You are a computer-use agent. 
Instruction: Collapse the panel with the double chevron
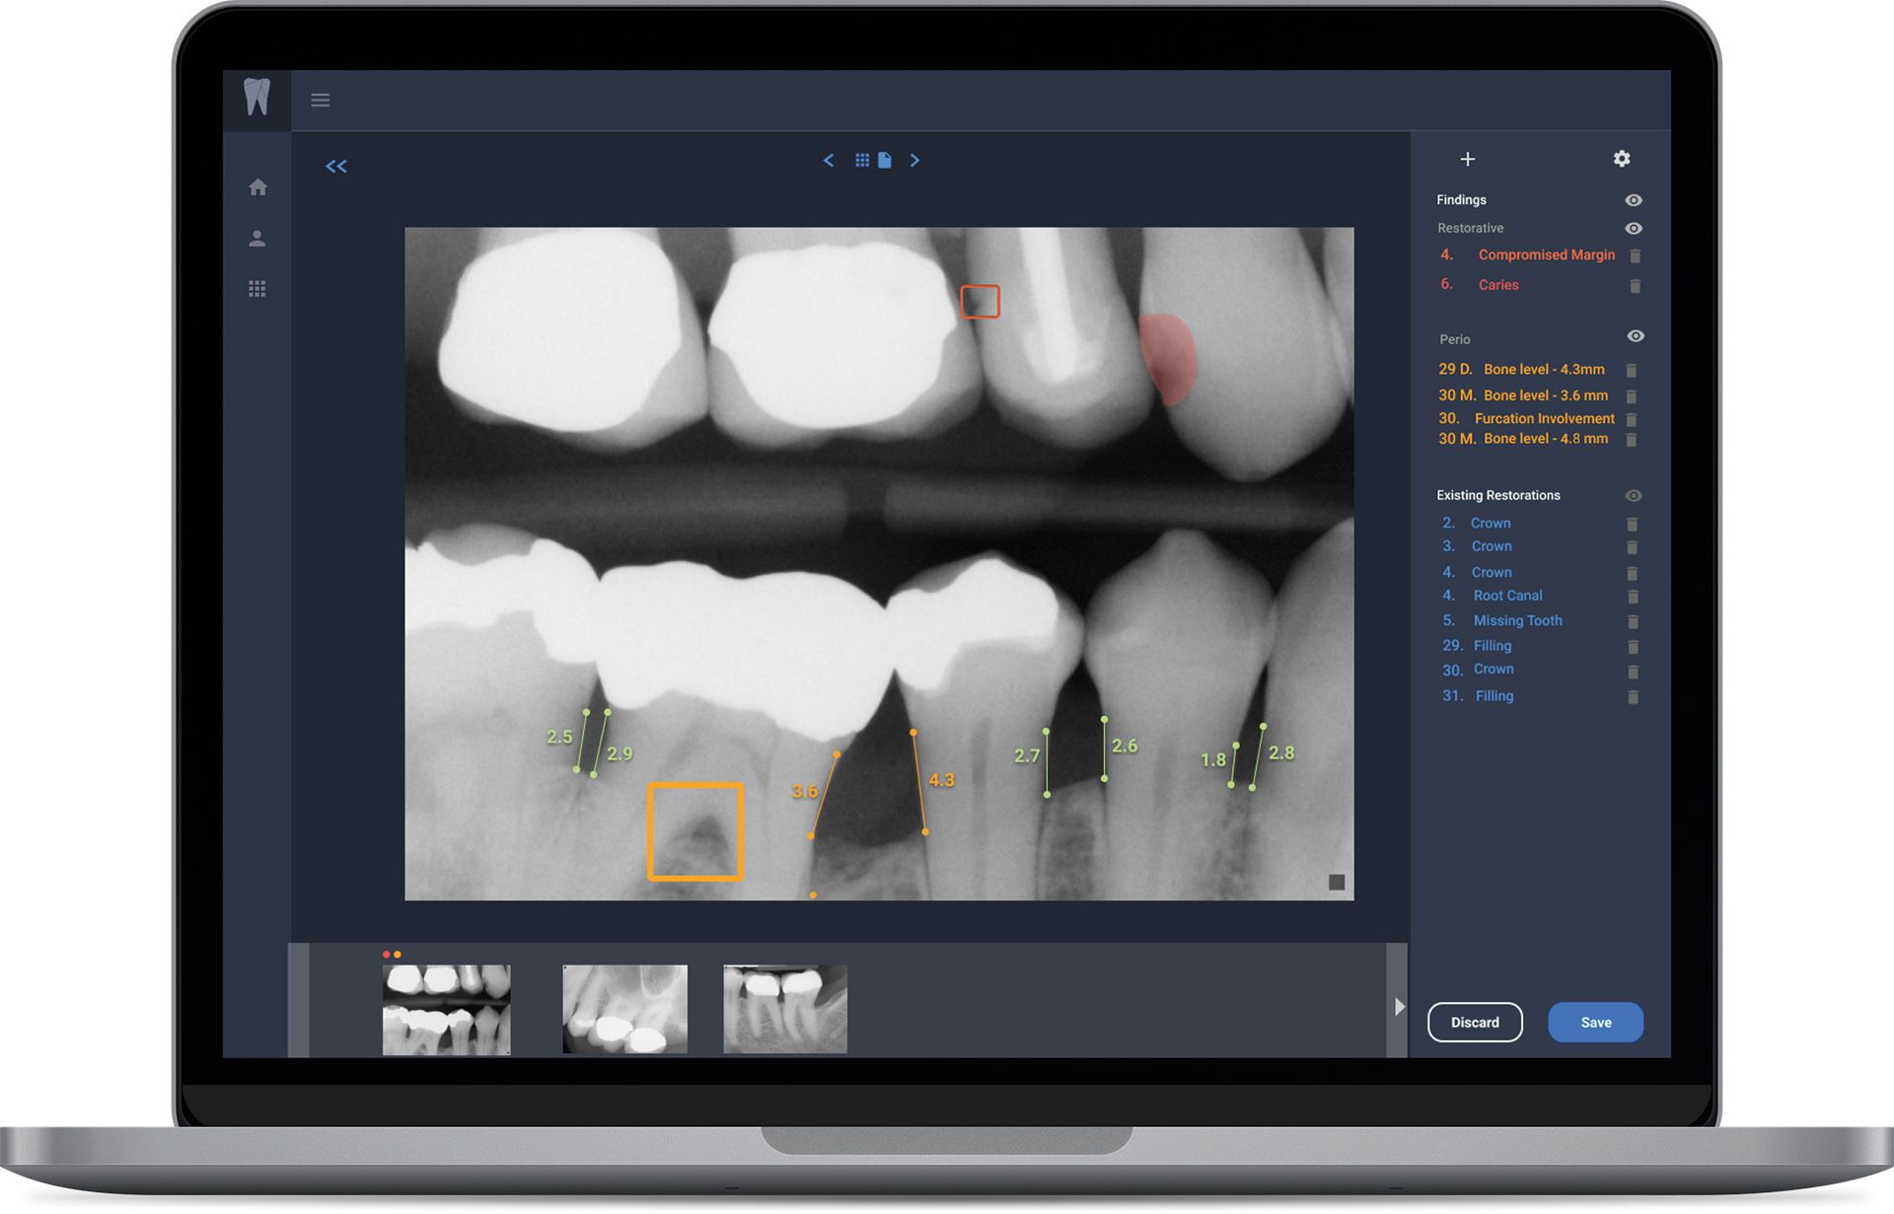click(x=336, y=166)
